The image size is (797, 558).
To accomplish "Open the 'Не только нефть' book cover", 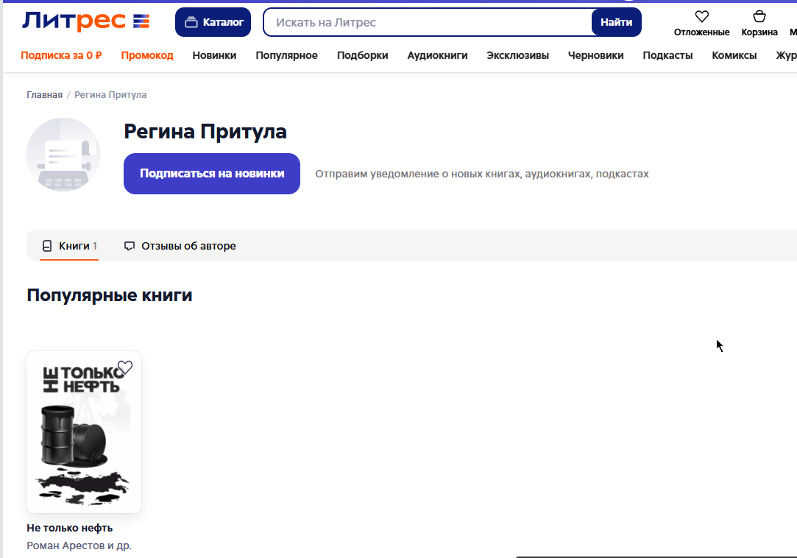I will [x=84, y=432].
